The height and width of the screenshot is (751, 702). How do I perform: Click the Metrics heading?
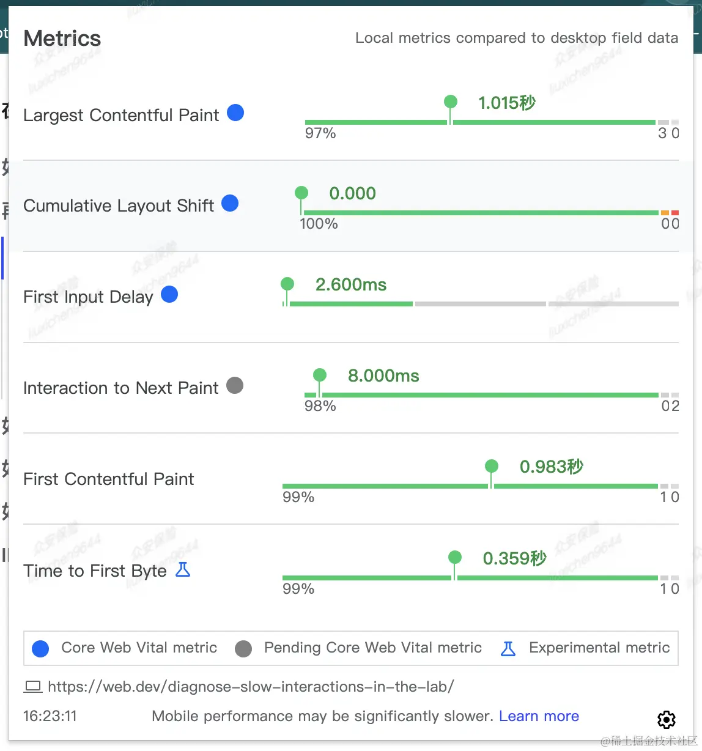click(x=62, y=38)
